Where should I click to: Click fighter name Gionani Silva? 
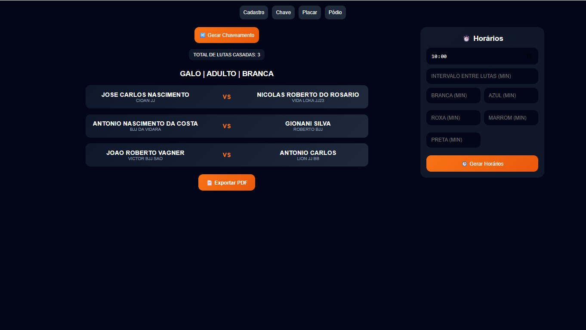tap(308, 123)
